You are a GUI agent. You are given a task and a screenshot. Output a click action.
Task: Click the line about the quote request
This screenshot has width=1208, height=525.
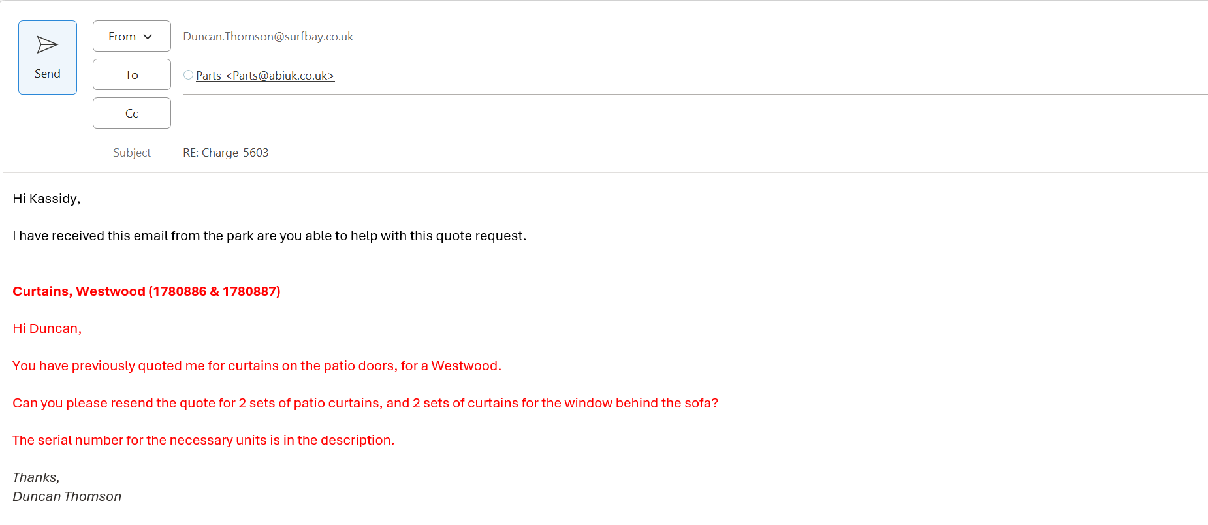269,236
